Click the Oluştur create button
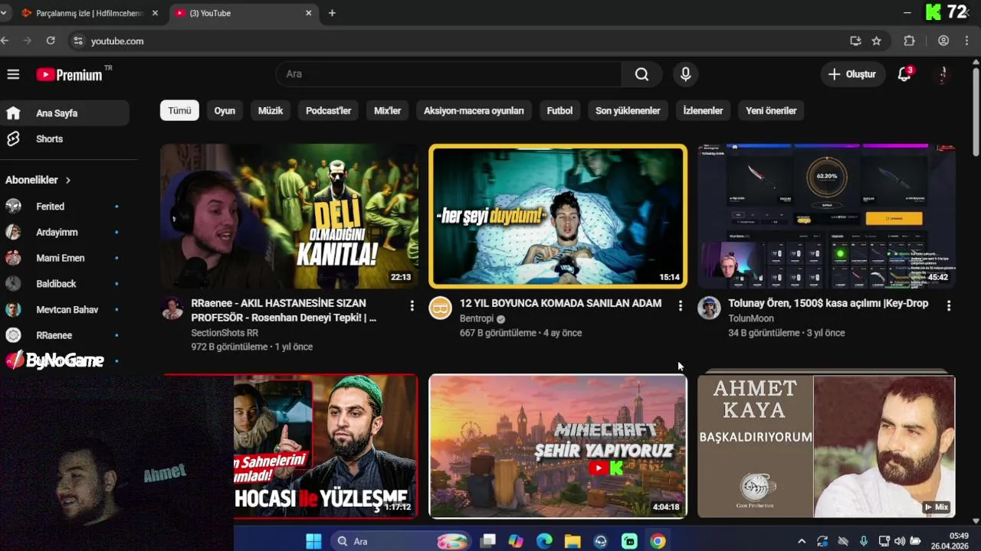Viewport: 981px width, 551px height. click(851, 74)
